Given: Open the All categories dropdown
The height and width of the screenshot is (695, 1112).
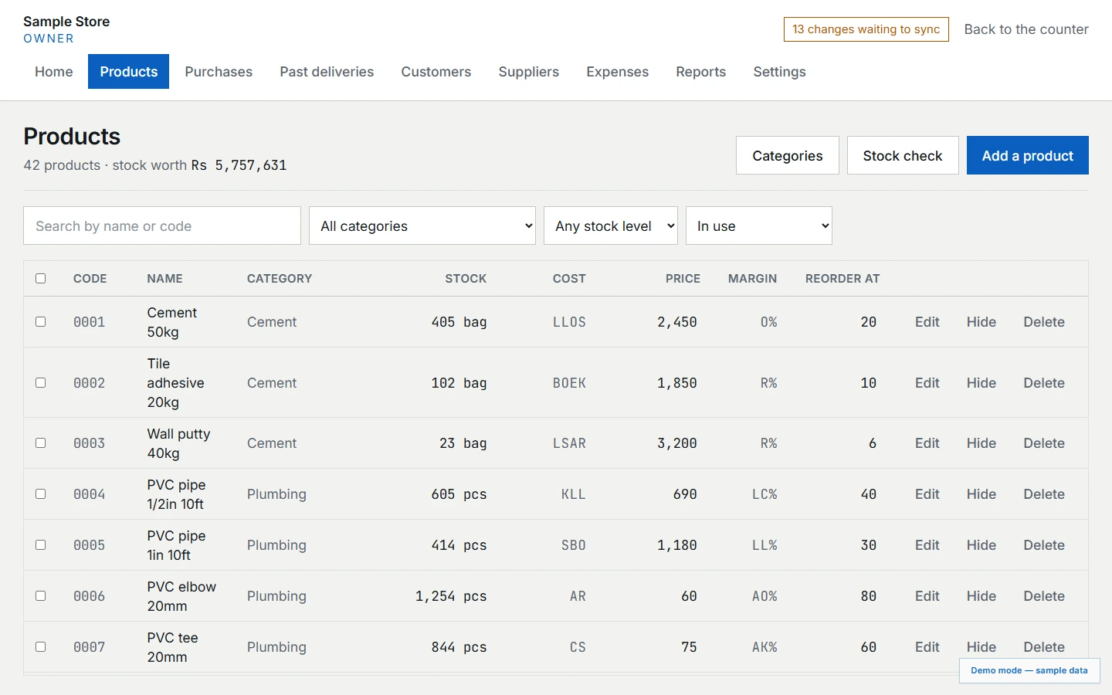Looking at the screenshot, I should (422, 225).
